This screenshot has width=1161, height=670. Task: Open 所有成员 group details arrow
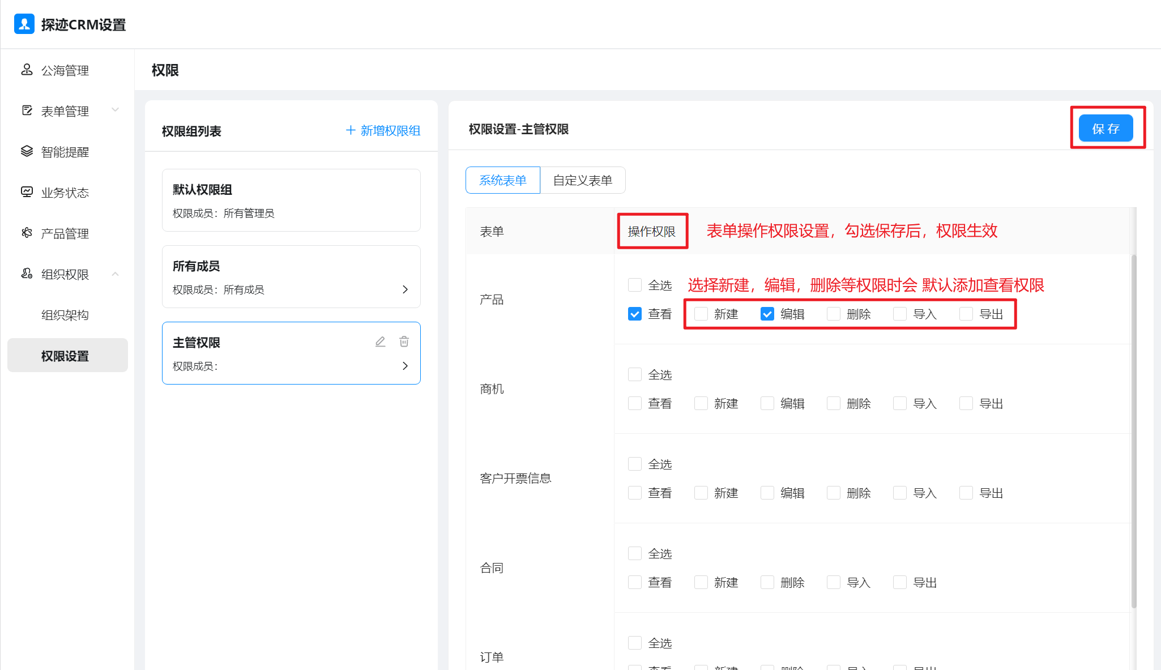coord(405,289)
